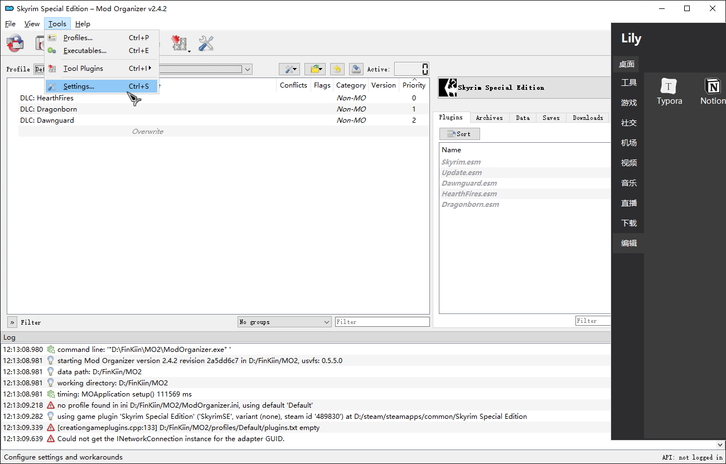Click the instance manager globe icon in toolbar
This screenshot has width=726, height=464.
tap(15, 43)
